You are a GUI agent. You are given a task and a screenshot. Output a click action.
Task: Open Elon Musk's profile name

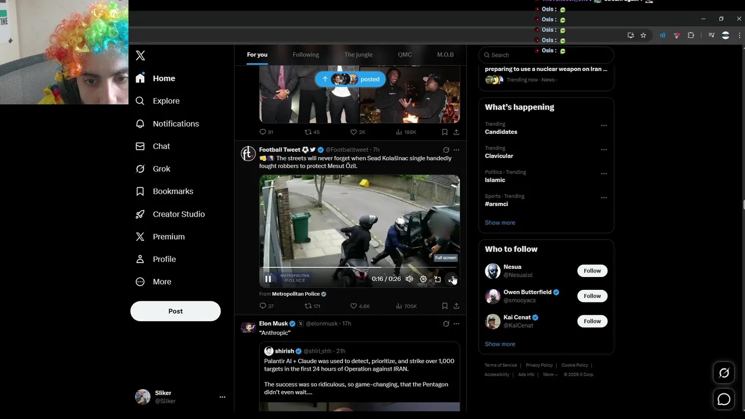[274, 324]
